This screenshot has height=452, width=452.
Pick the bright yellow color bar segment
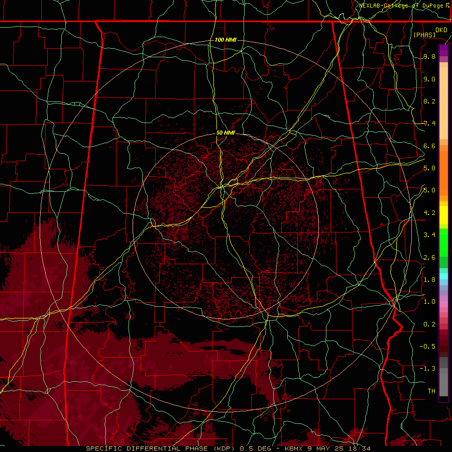pos(443,215)
